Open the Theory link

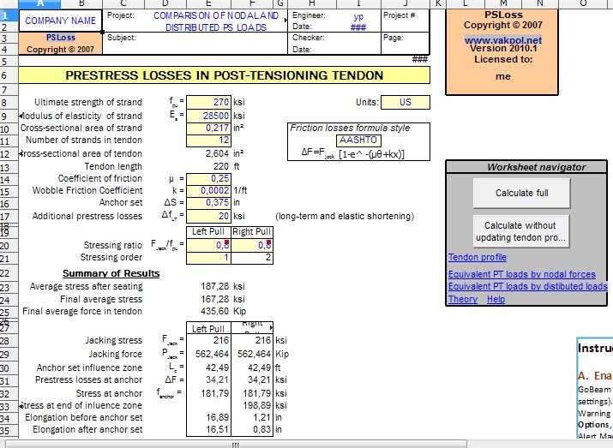point(463,299)
